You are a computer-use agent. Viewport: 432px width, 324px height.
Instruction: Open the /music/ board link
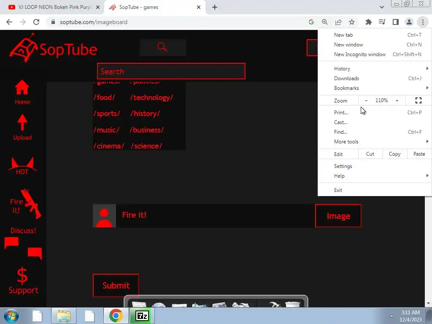point(106,130)
